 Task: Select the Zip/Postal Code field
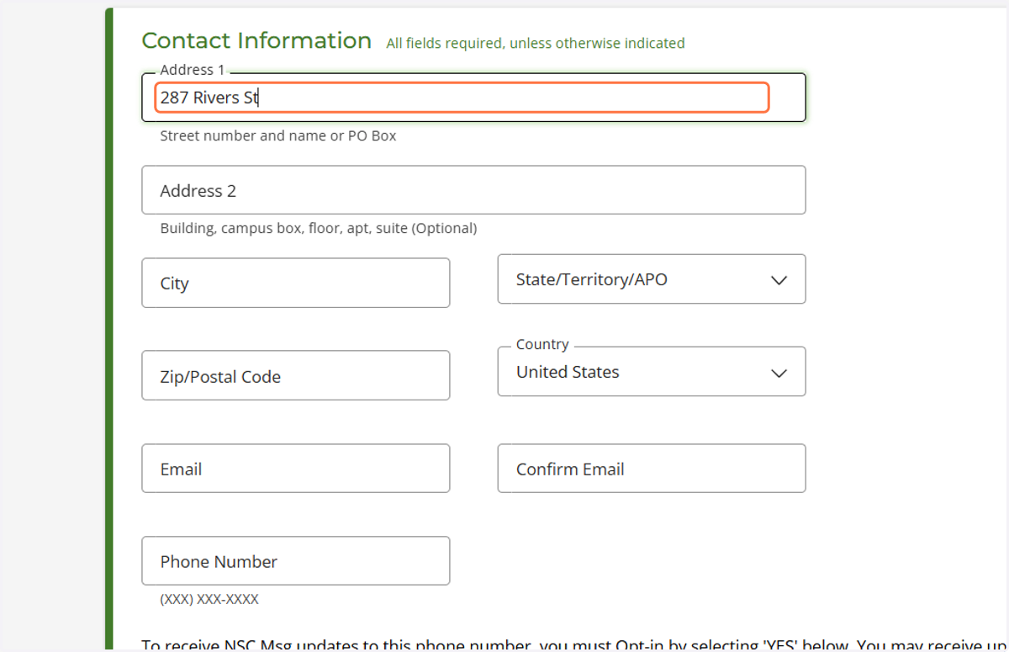(x=295, y=375)
